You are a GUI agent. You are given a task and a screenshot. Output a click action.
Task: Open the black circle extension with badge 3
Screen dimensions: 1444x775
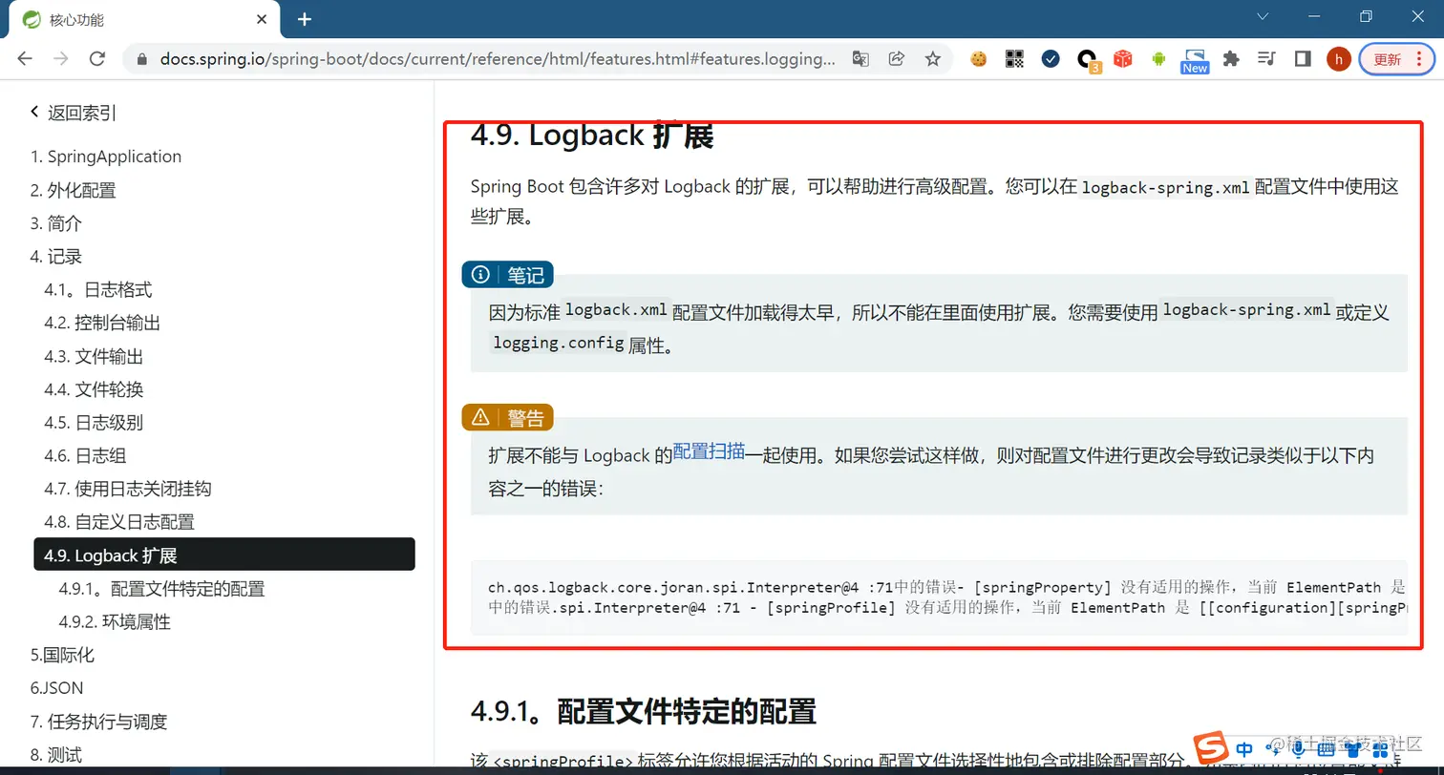click(x=1088, y=60)
